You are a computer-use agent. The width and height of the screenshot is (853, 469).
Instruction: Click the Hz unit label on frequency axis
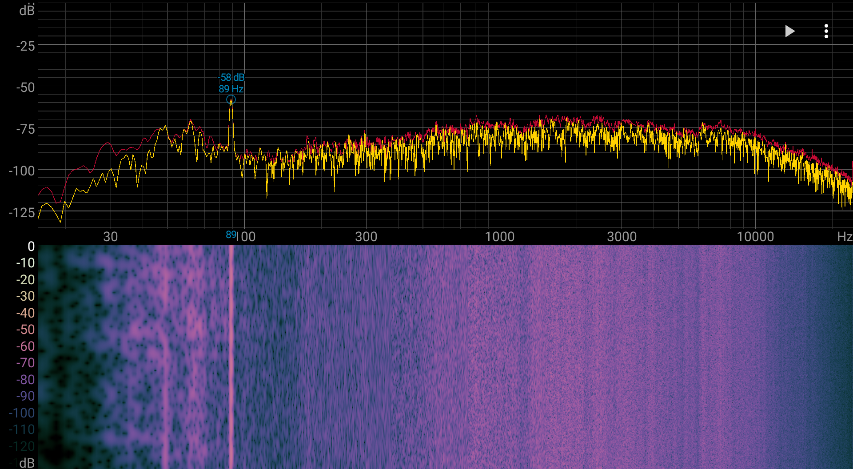coord(844,237)
